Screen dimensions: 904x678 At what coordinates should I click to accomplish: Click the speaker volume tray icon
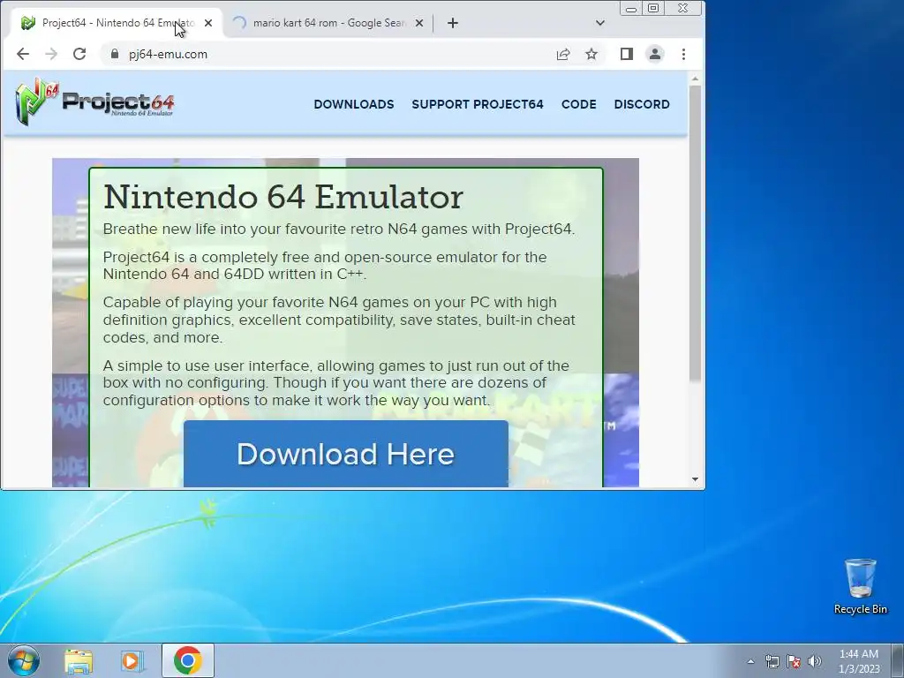tap(815, 661)
